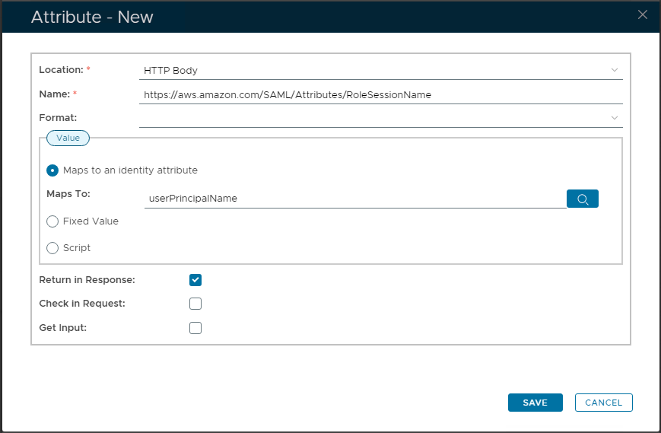The image size is (661, 433).
Task: Enable the Check in Request checkbox
Action: (195, 304)
